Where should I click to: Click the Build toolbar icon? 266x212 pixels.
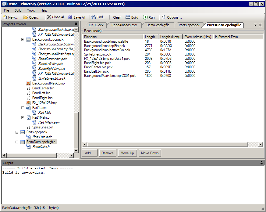coord(128,17)
